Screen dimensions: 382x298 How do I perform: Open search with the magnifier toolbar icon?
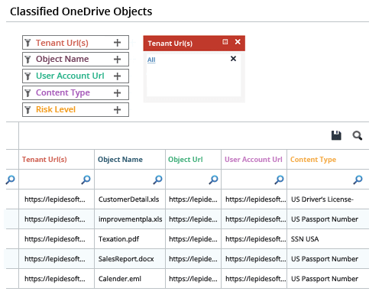[358, 135]
